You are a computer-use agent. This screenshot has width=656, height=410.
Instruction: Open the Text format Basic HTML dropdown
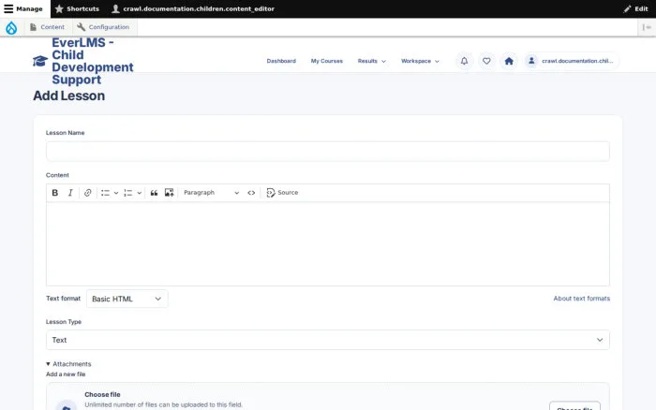(127, 299)
